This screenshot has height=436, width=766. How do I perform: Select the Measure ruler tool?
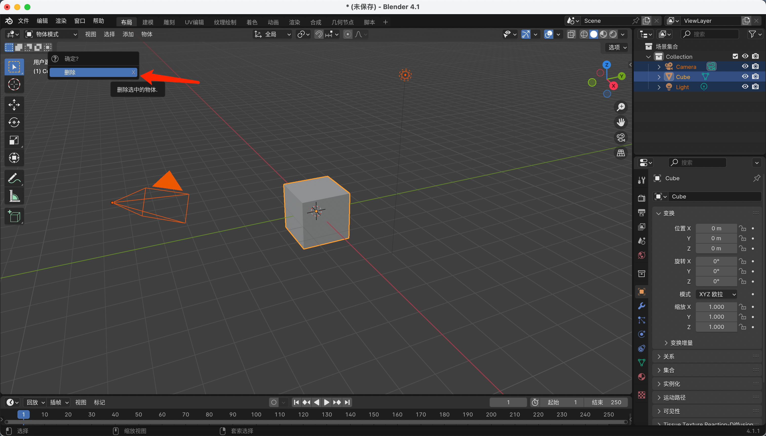[x=14, y=196]
